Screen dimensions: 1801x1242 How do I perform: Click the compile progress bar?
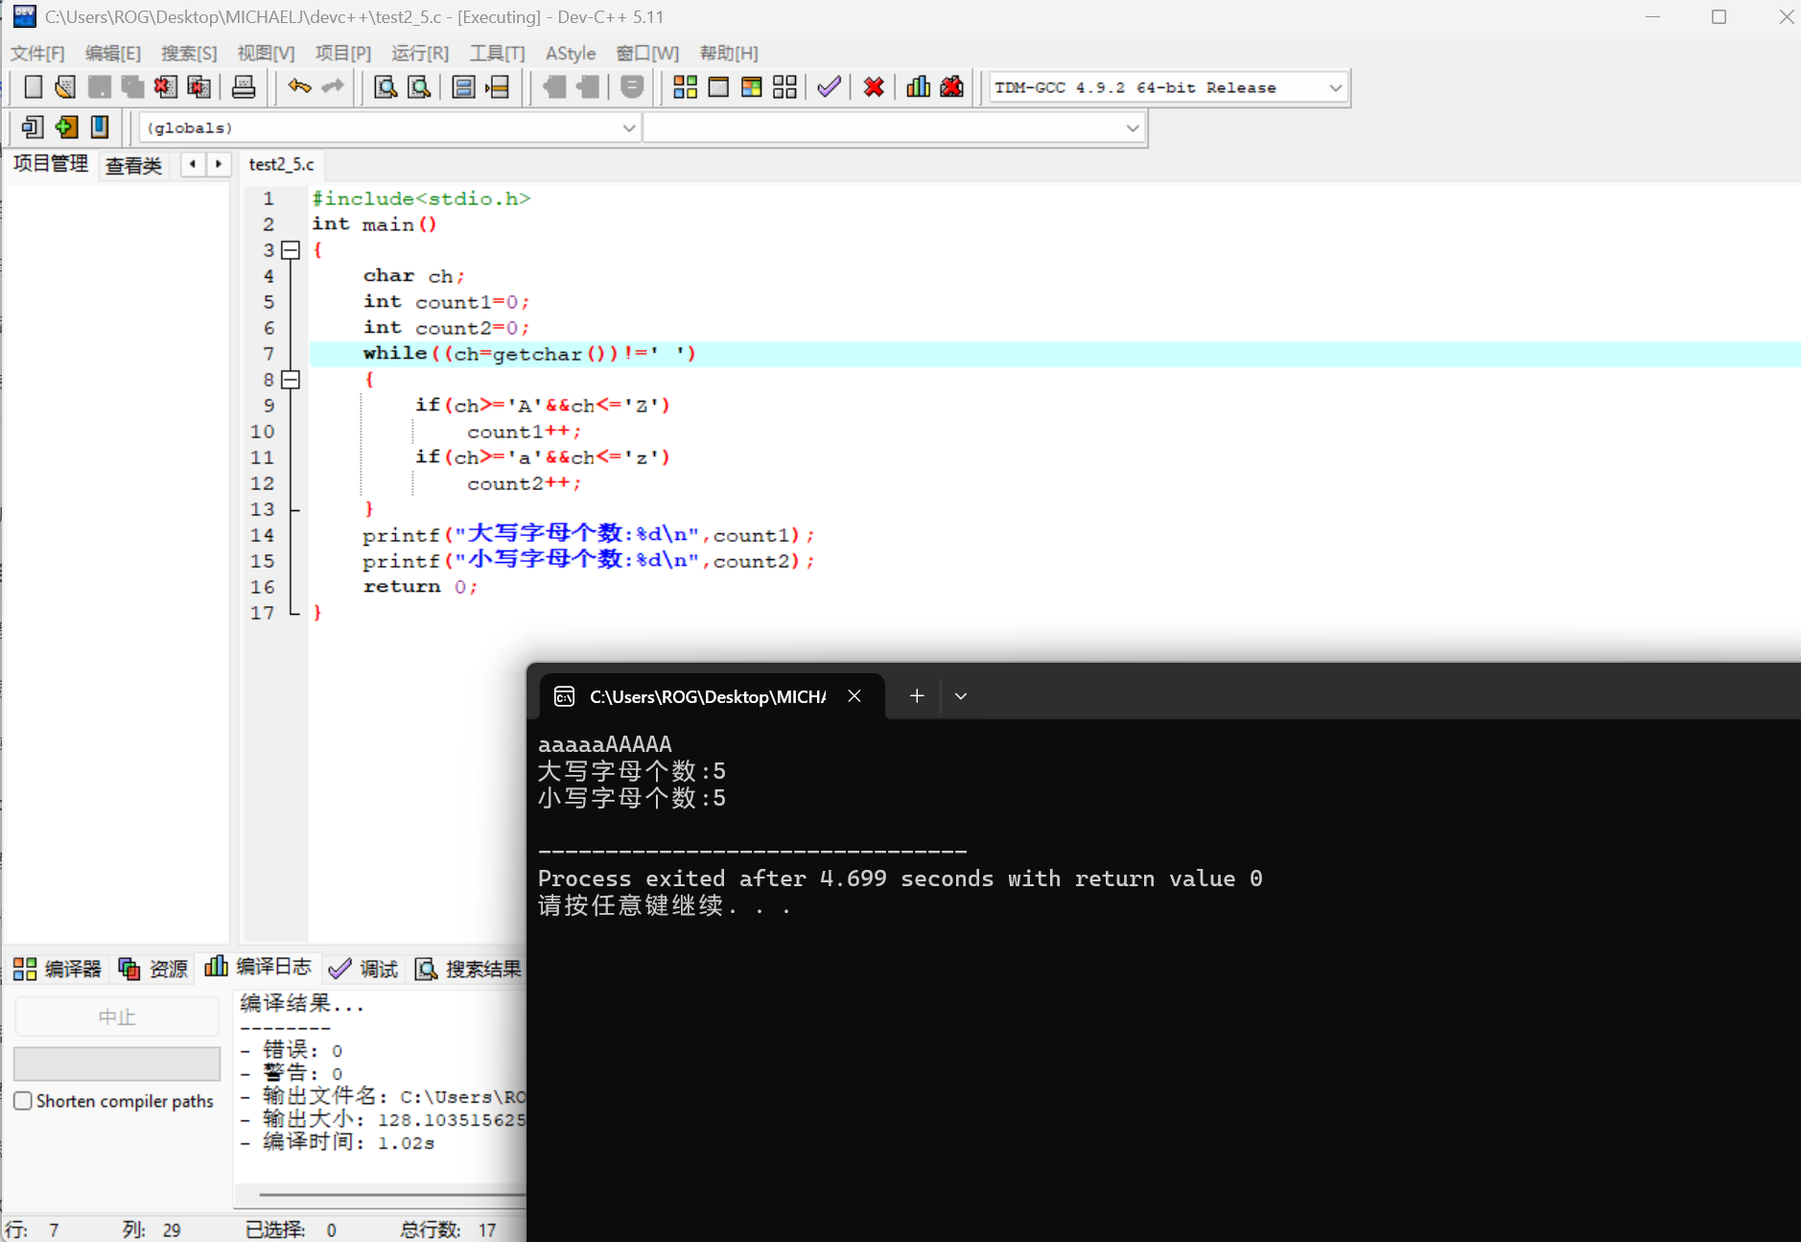click(117, 1064)
